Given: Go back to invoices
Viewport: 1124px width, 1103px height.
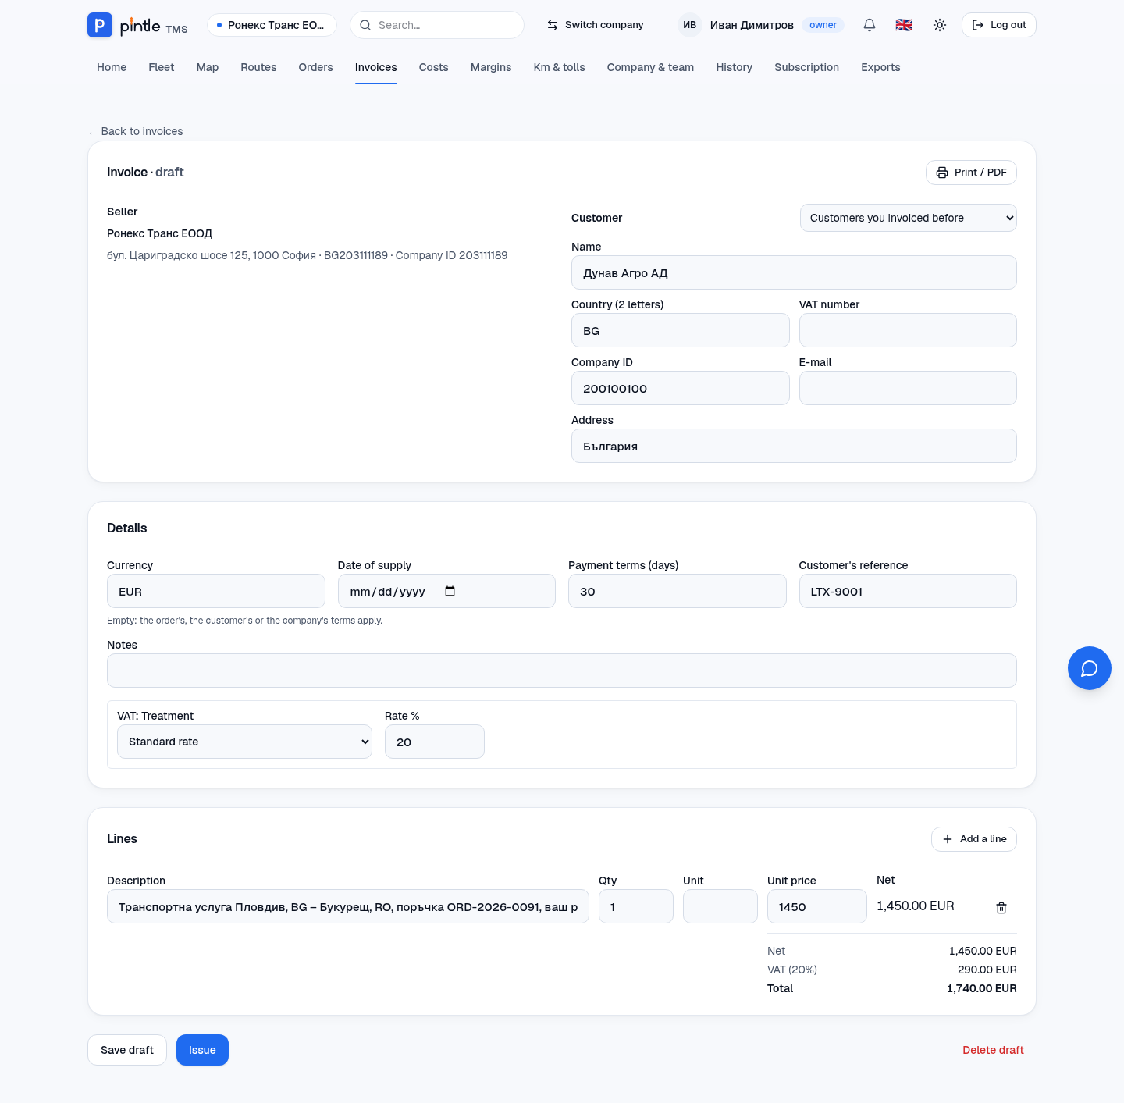Looking at the screenshot, I should point(136,131).
